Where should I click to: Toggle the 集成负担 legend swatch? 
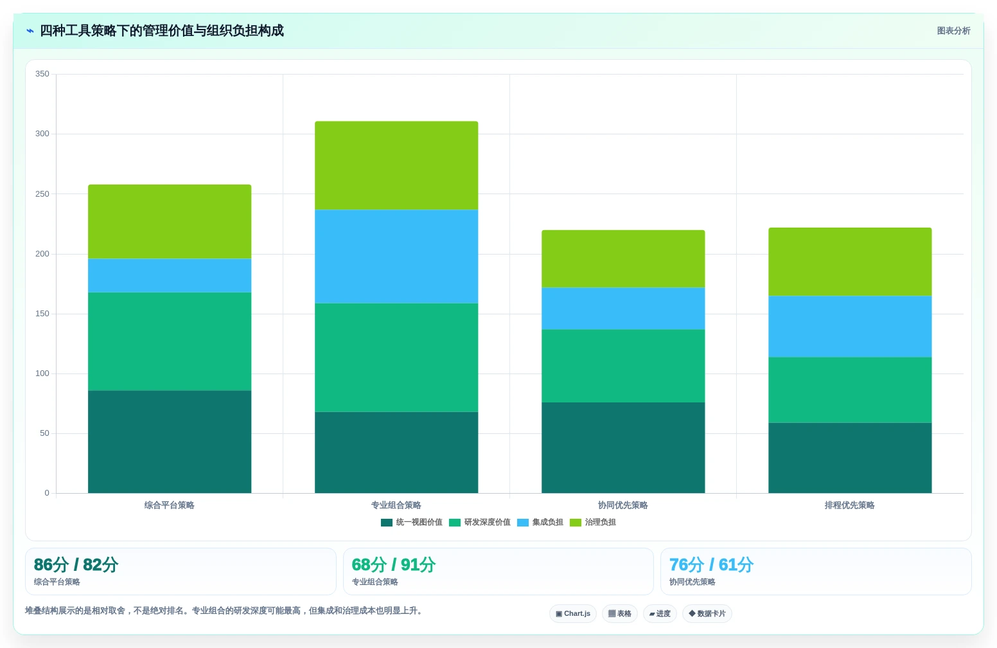point(523,523)
